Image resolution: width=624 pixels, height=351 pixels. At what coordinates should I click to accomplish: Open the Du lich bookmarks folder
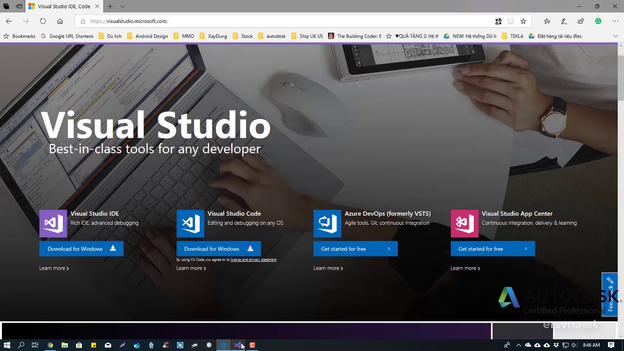[110, 36]
